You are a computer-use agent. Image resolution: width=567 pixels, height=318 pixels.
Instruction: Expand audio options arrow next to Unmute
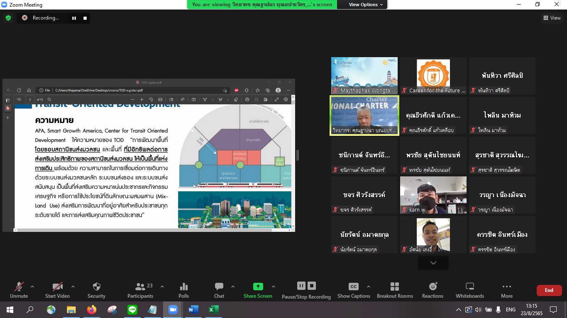point(32,287)
